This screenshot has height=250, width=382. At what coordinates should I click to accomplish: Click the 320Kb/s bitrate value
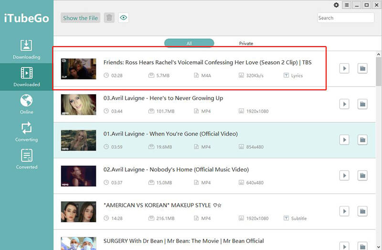(x=255, y=76)
